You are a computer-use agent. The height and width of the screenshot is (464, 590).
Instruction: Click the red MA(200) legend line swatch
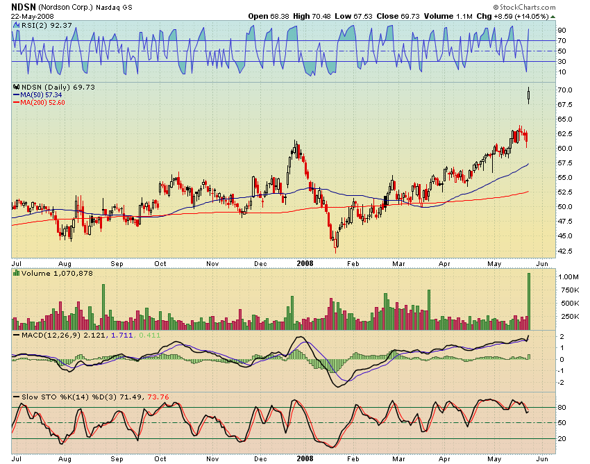(x=17, y=102)
